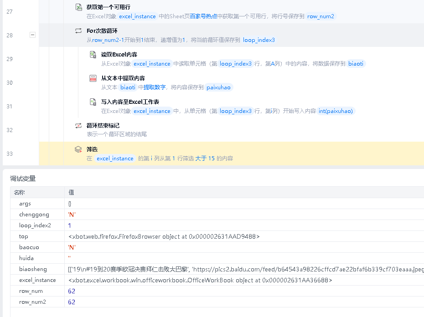Select the biaosheng variable row
The image size is (424, 317).
click(33, 269)
